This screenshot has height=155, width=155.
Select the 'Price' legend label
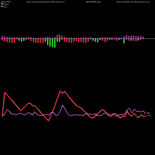click(x=5, y=7)
